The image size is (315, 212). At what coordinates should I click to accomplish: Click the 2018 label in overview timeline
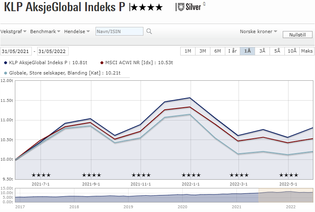coord(74,207)
